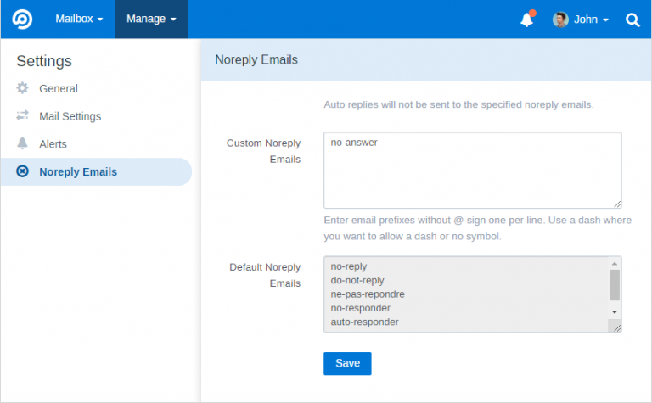The image size is (652, 403).
Task: Click the 'no-reply' line
Action: pos(348,266)
